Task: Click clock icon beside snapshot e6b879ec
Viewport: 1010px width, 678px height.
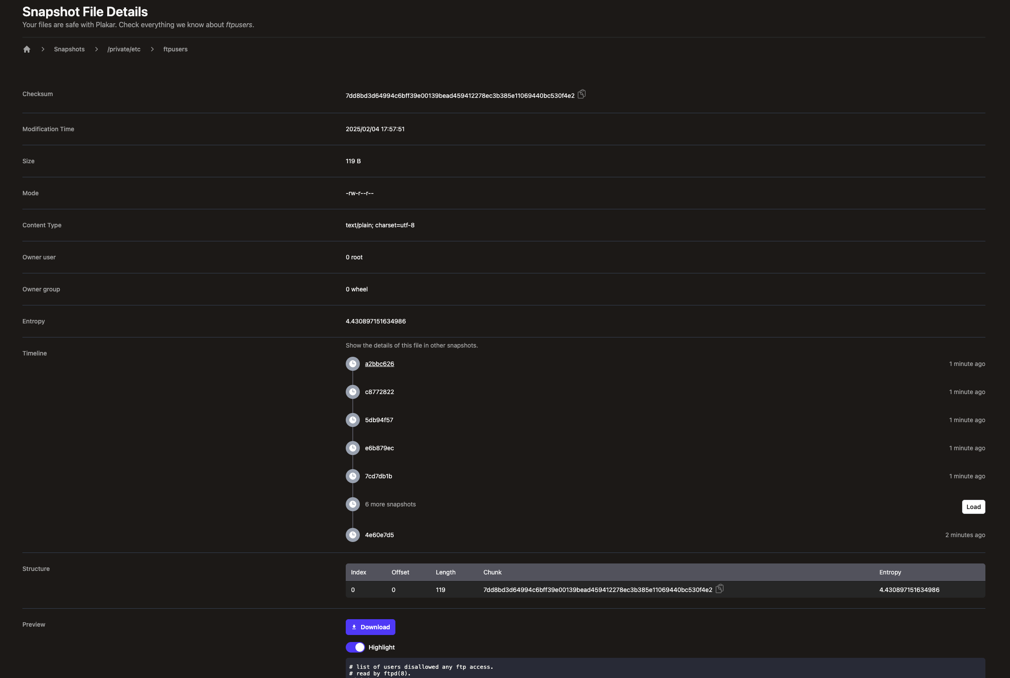Action: [352, 448]
